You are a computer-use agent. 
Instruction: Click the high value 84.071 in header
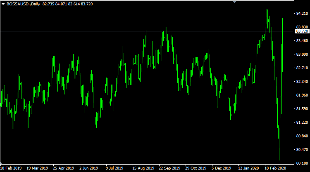(x=61, y=4)
